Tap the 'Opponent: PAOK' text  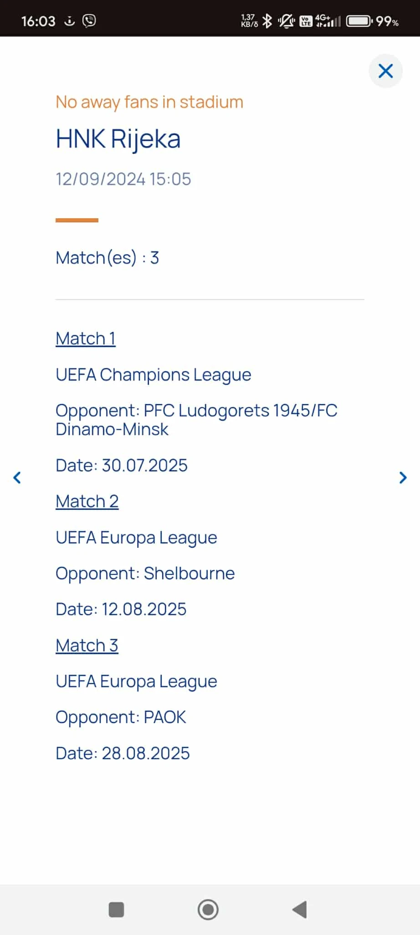(x=121, y=717)
